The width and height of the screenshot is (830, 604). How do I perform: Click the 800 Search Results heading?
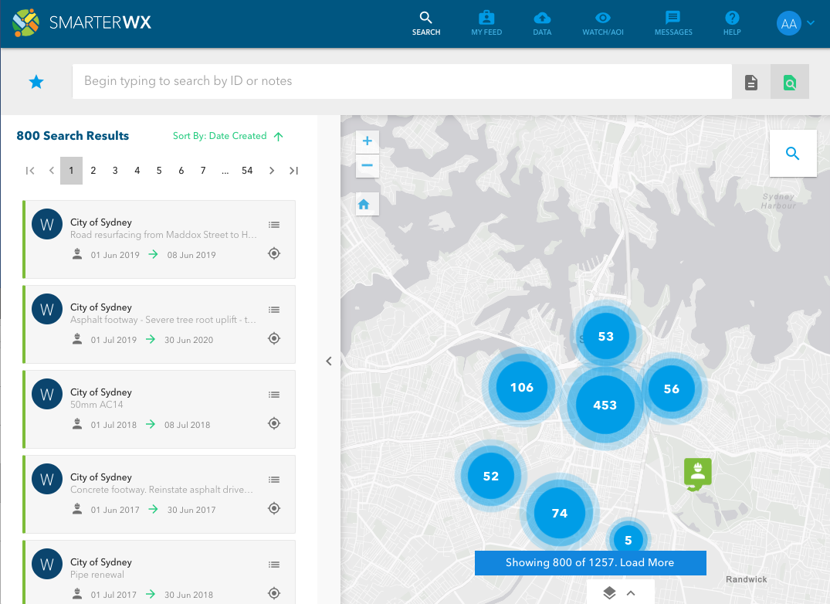pyautogui.click(x=73, y=136)
